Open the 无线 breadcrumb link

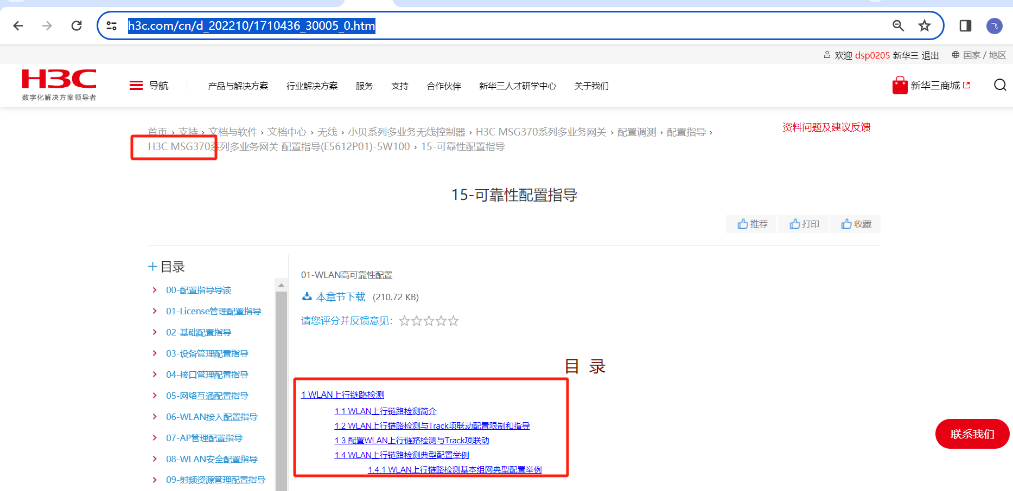click(x=328, y=132)
